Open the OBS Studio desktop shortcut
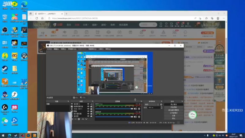The image size is (245, 138). [5, 31]
